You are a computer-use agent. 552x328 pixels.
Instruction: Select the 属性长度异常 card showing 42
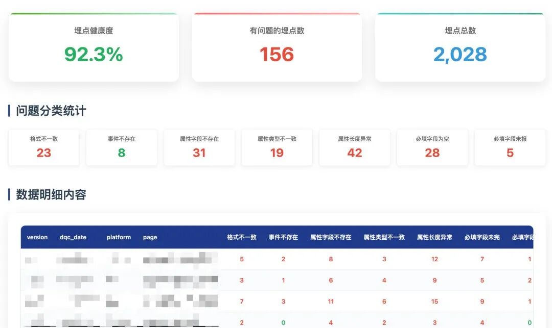(x=355, y=147)
